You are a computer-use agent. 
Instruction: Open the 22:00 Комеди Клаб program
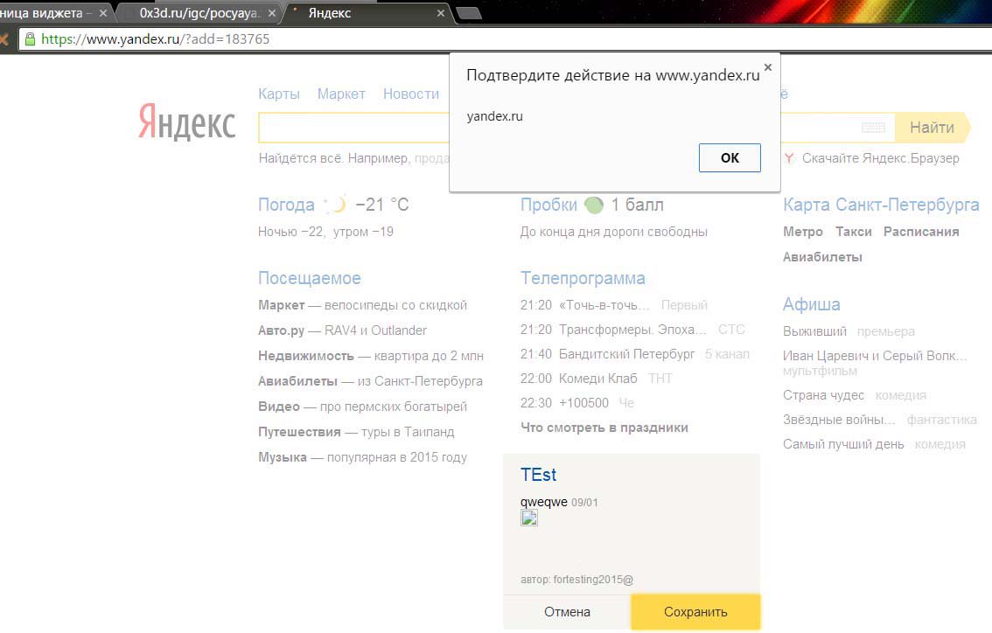596,379
